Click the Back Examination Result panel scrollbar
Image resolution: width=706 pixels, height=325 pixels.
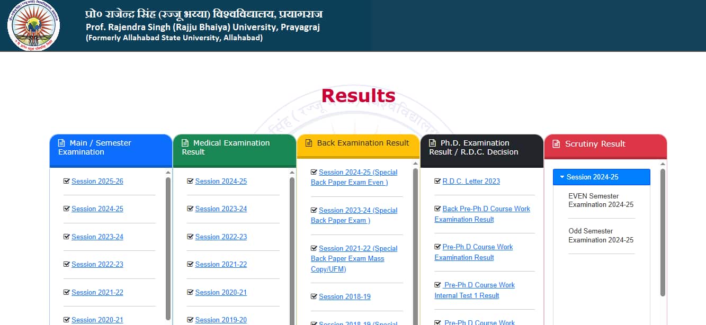coord(415,249)
